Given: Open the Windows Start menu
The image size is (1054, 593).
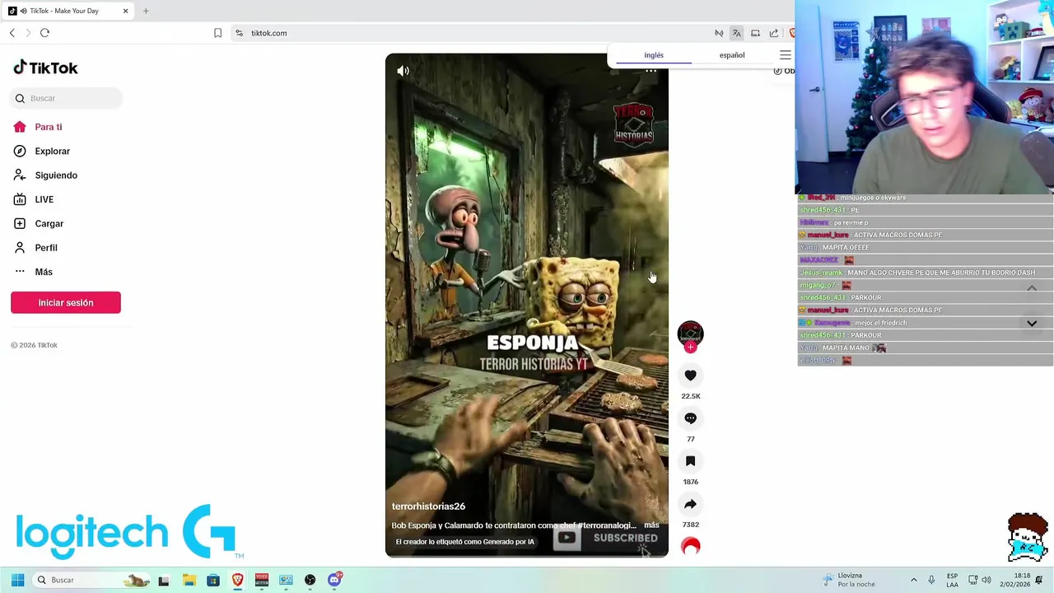Looking at the screenshot, I should pos(17,580).
